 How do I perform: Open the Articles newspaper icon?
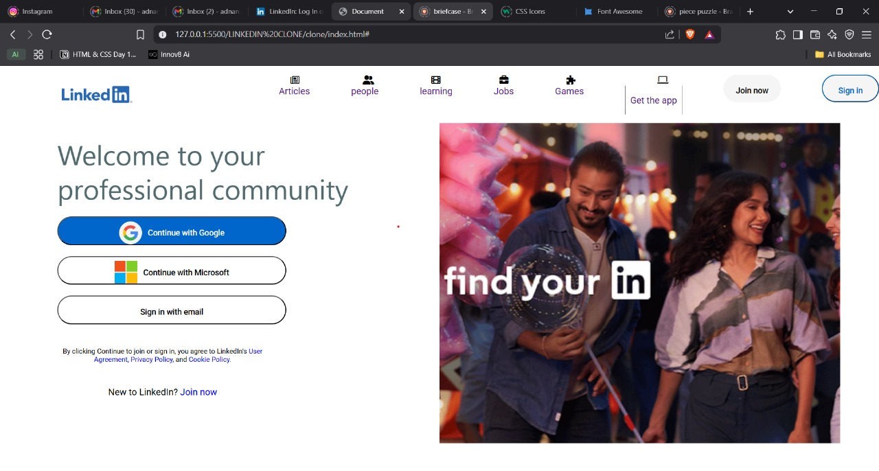pos(295,80)
